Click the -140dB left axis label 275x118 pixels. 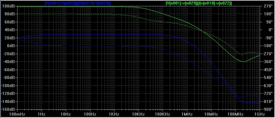click(x=8, y=101)
